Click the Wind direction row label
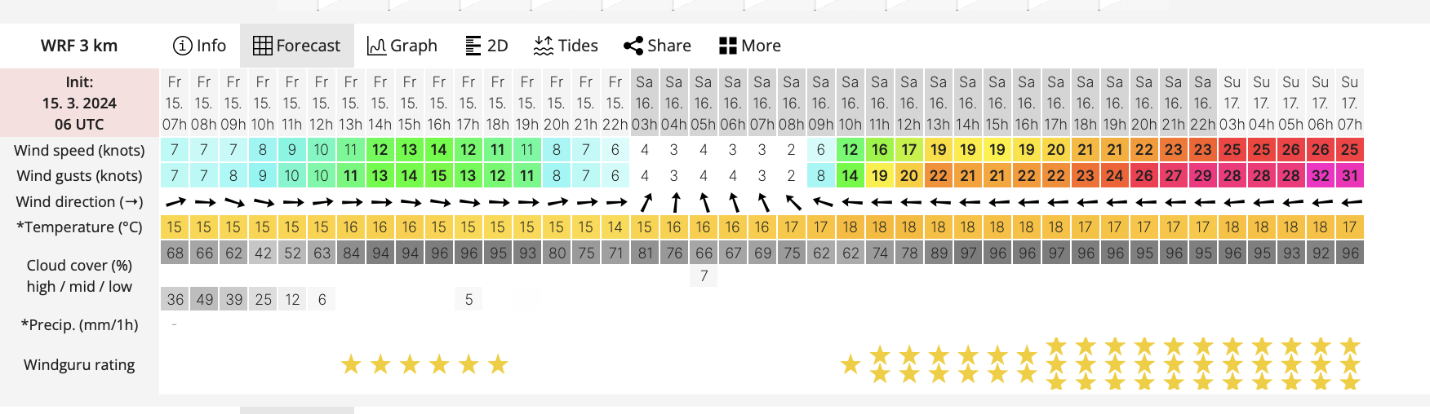Viewport: 1430px width, 414px height. 79,201
